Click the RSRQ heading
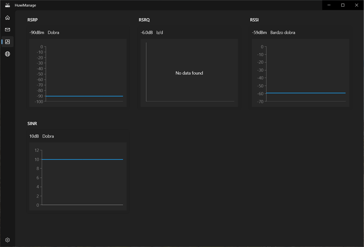364x247 pixels. [x=144, y=20]
